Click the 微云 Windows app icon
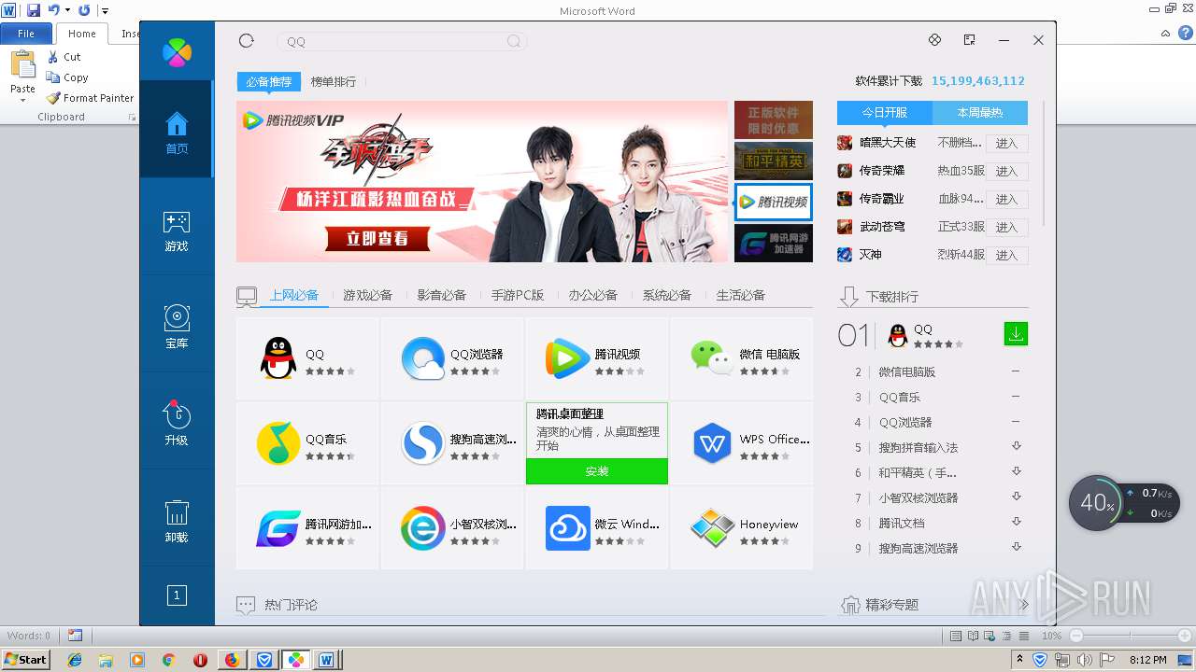The height and width of the screenshot is (672, 1196). pos(567,528)
